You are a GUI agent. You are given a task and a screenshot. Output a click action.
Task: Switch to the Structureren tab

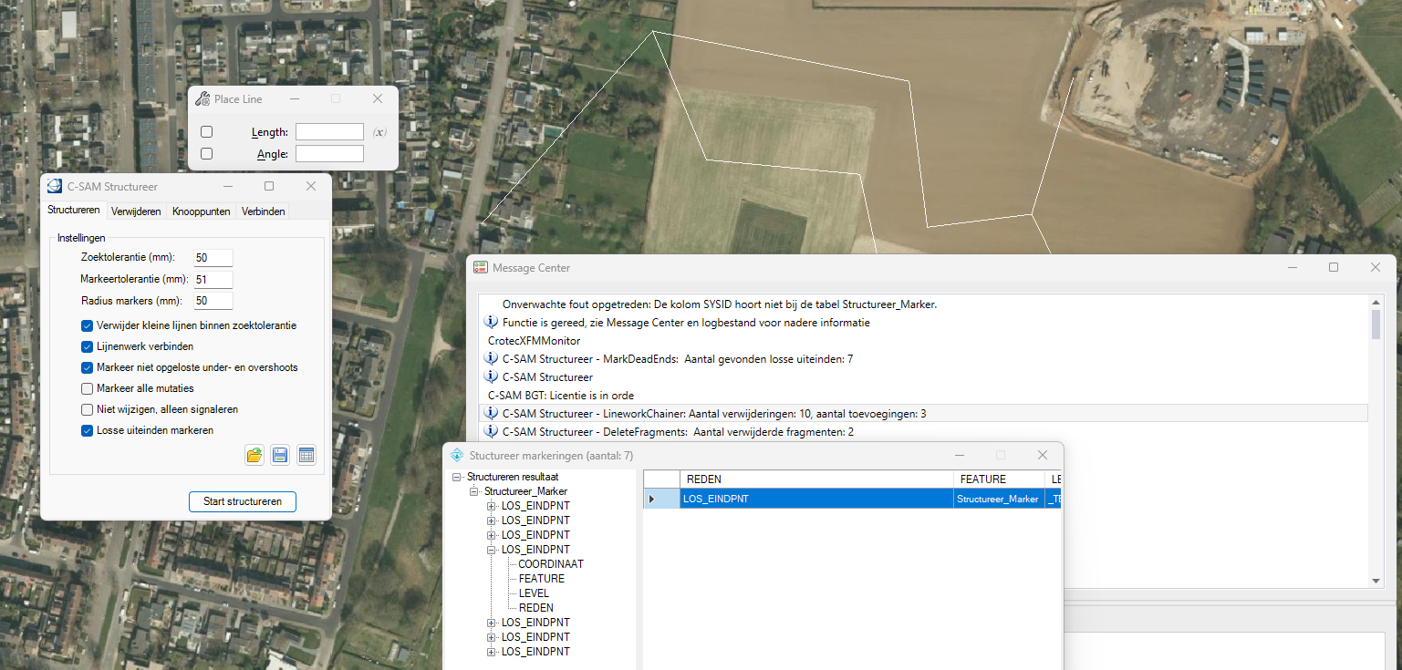pyautogui.click(x=74, y=211)
